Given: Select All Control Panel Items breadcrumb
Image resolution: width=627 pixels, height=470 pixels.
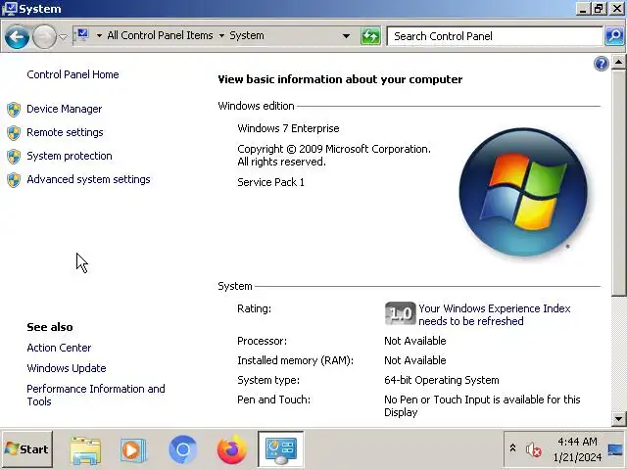Looking at the screenshot, I should click(160, 35).
